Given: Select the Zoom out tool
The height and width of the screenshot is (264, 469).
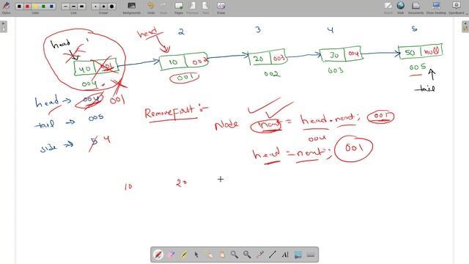Looking at the screenshot, I should (247, 254).
